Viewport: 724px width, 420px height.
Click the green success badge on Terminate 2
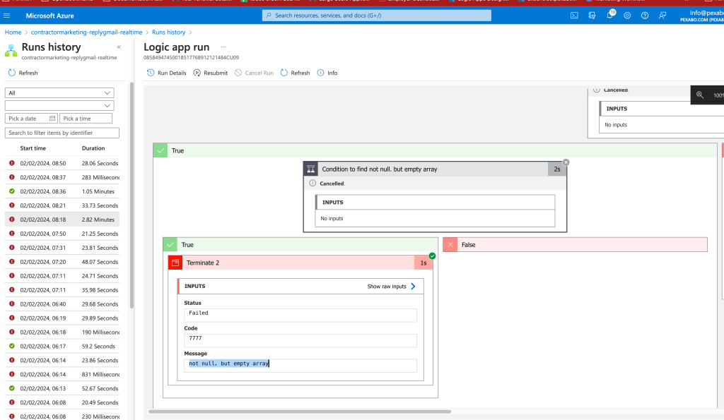point(432,256)
